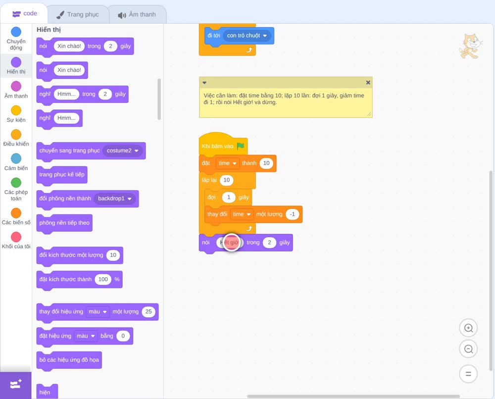495x399 pixels.
Task: Open the code tab
Action: pos(24,13)
